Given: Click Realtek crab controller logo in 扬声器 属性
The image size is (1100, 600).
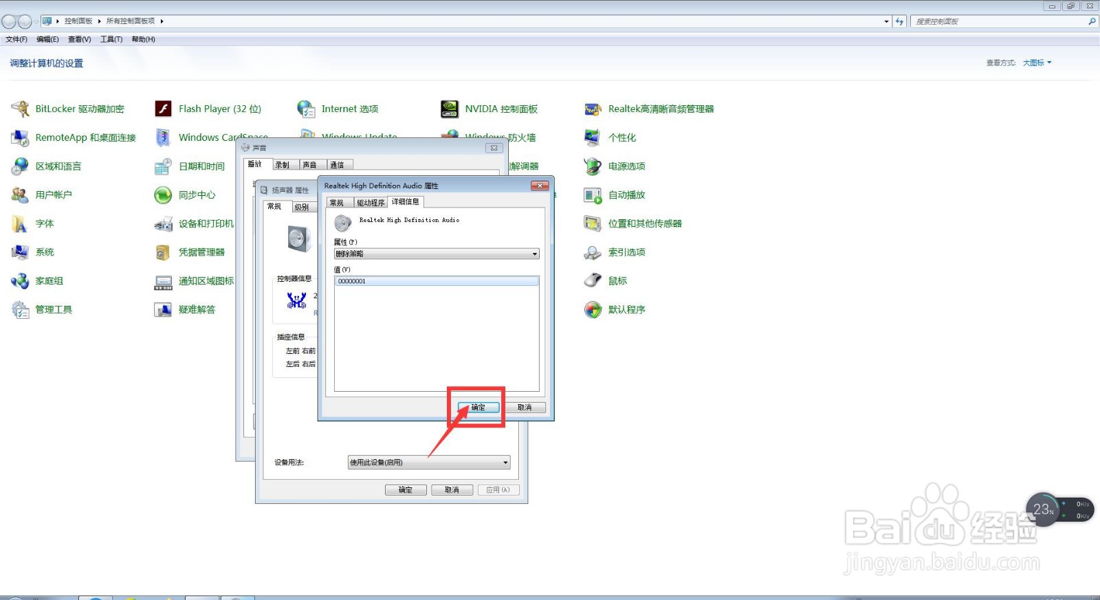Looking at the screenshot, I should click(x=296, y=300).
